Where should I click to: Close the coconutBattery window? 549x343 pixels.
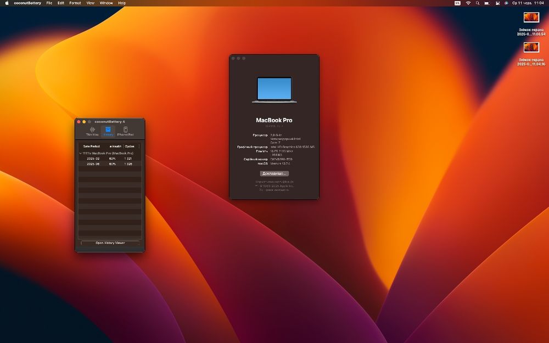(79, 122)
